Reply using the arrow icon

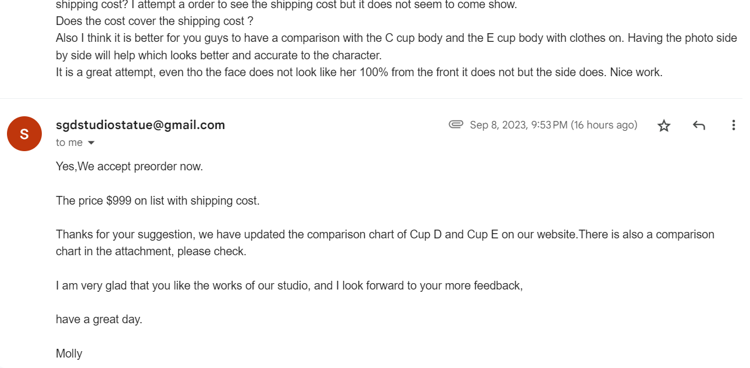coord(699,126)
